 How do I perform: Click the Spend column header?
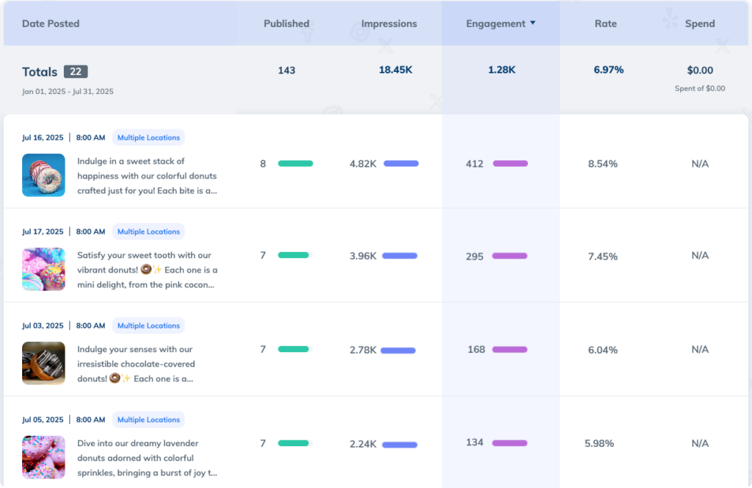pyautogui.click(x=699, y=23)
